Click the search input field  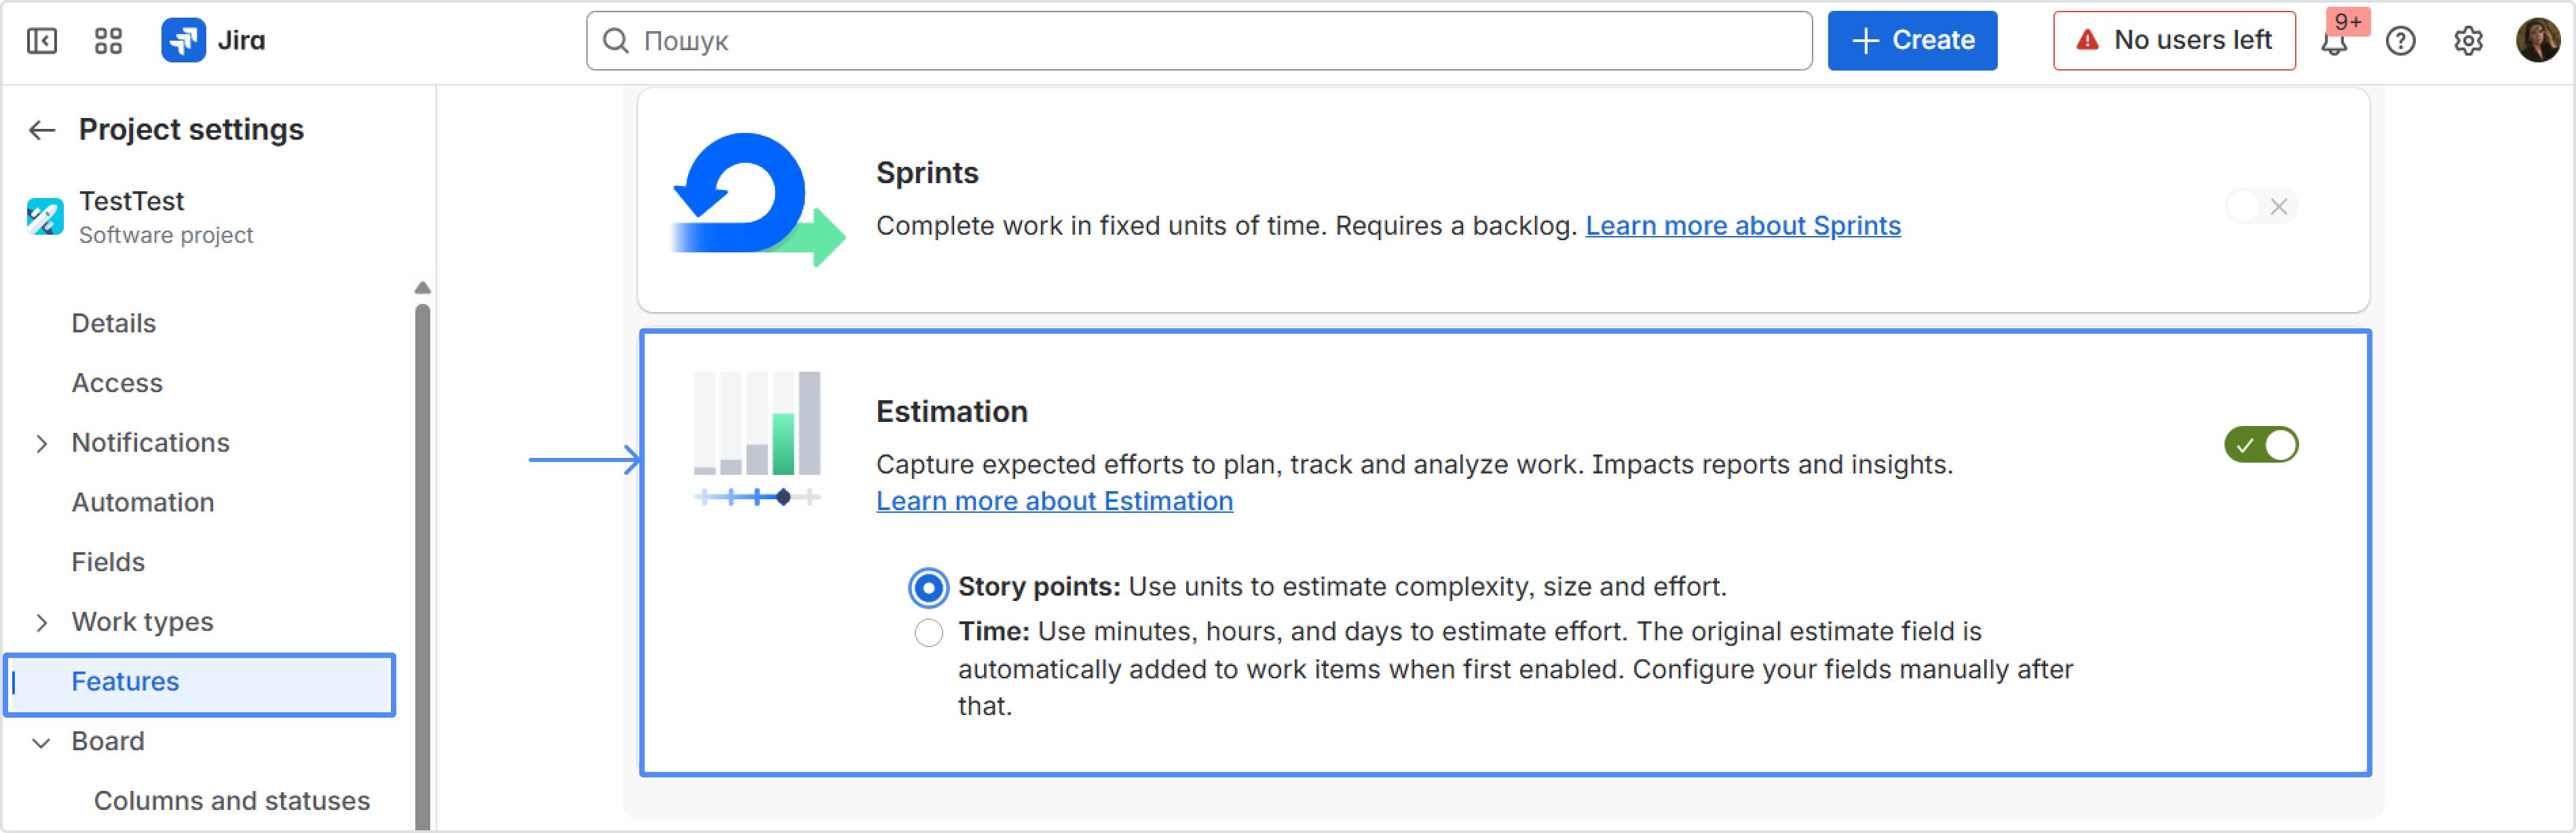1200,41
